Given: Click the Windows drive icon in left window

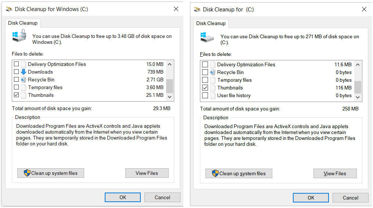Looking at the screenshot, I should (19, 35).
